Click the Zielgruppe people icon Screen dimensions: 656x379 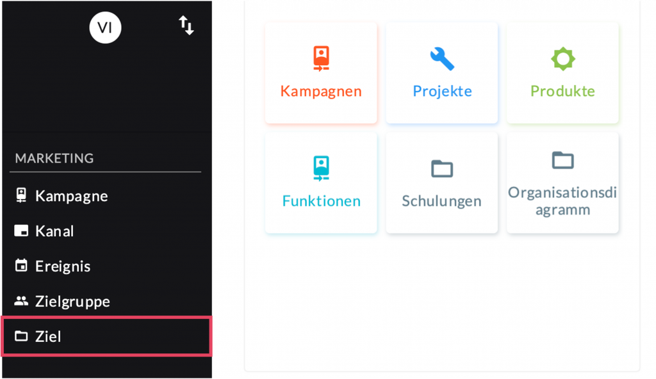22,301
